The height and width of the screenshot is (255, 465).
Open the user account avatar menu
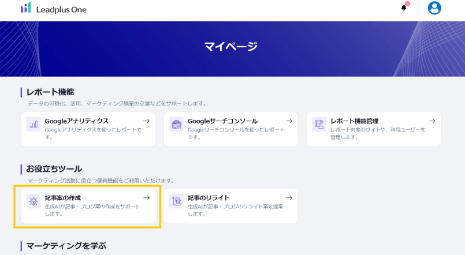[x=434, y=7]
